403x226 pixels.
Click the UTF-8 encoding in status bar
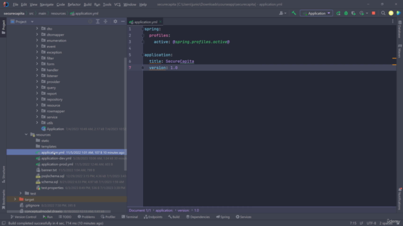pos(371,223)
